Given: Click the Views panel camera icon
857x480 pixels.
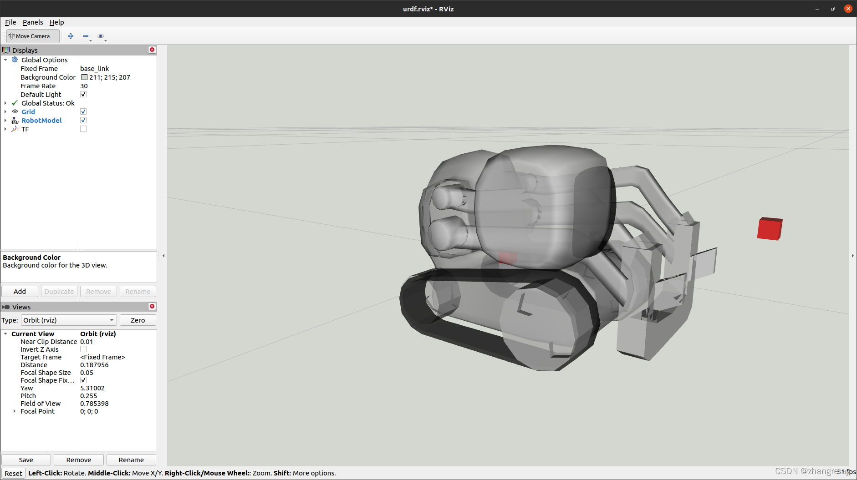Looking at the screenshot, I should (6, 307).
